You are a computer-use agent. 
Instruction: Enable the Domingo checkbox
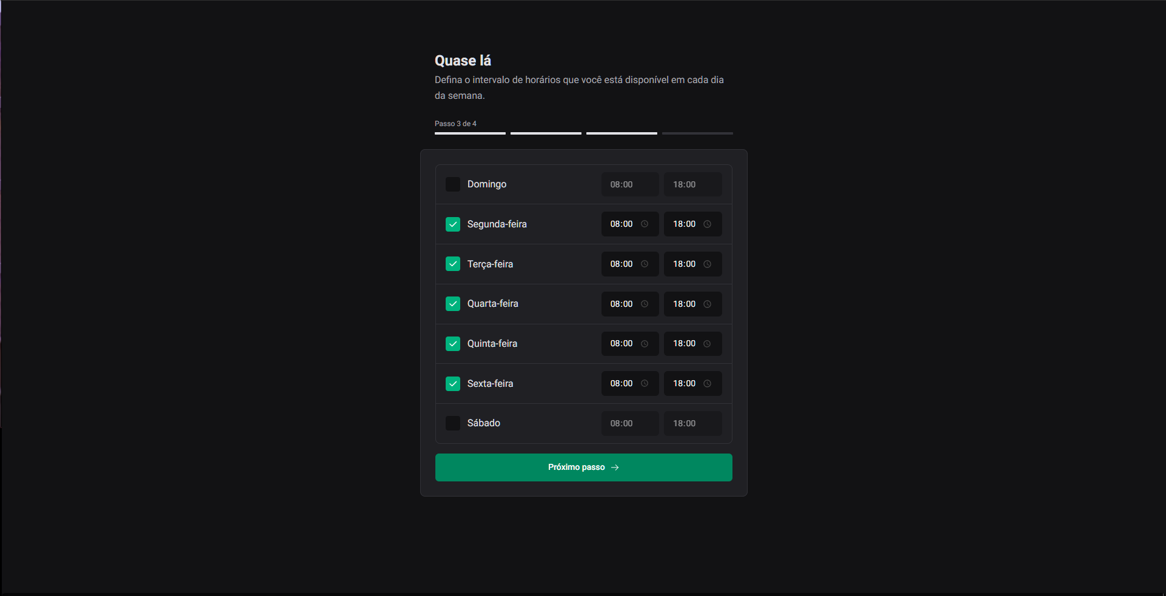pos(453,184)
